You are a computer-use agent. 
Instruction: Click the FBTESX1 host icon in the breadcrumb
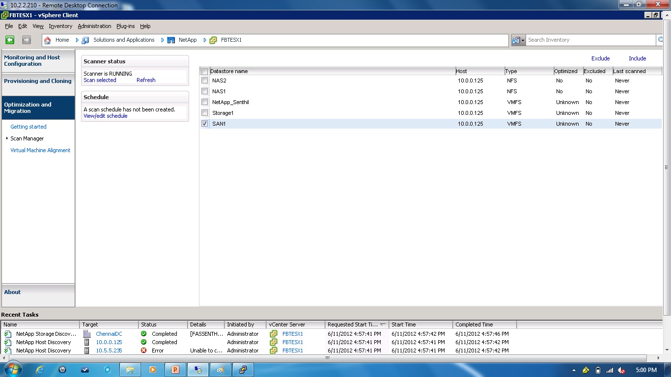click(x=214, y=40)
